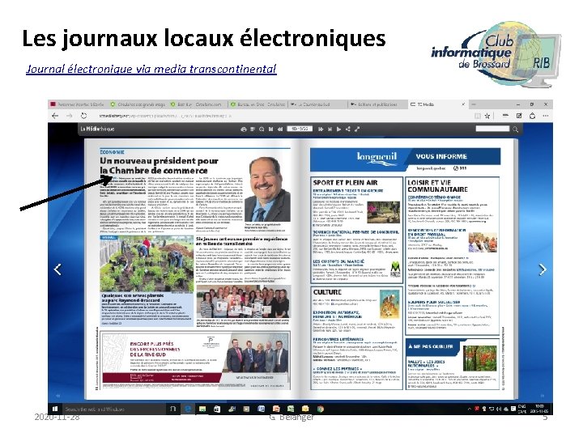Reload the page with the refresh icon
Image resolution: width=583 pixels, height=437 pixels.
[x=83, y=116]
